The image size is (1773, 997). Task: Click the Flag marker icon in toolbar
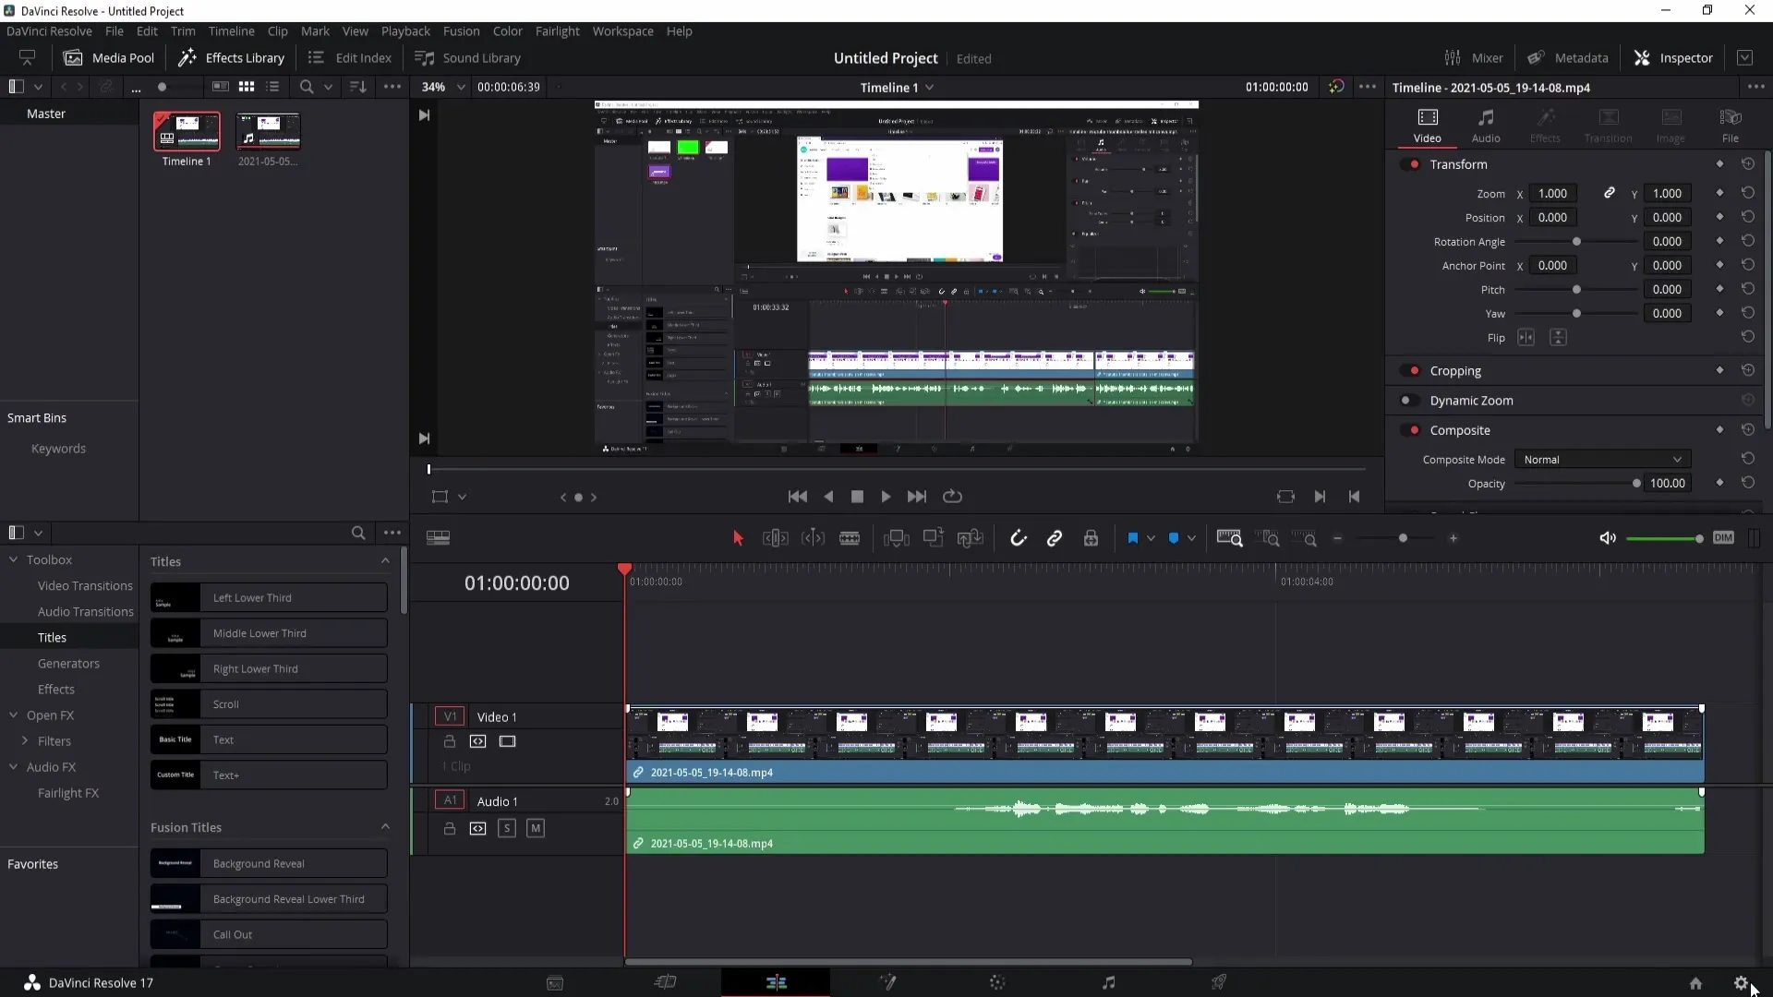pos(1131,538)
